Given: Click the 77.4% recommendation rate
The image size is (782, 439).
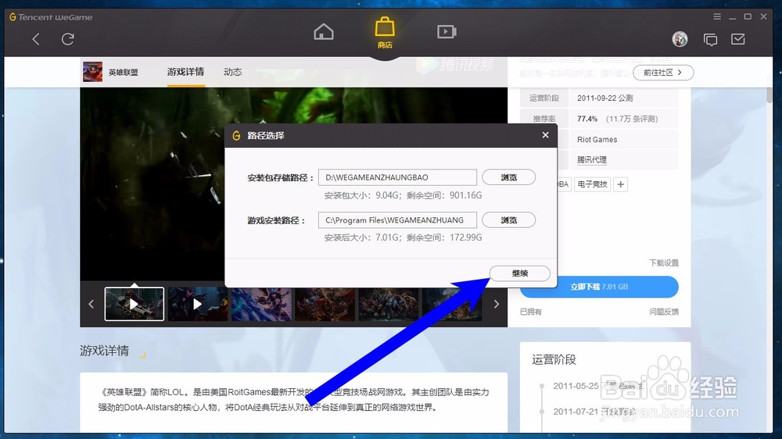Looking at the screenshot, I should coord(587,119).
